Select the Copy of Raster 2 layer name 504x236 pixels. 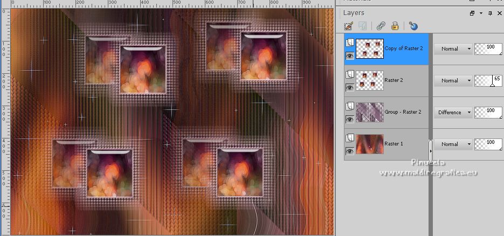(x=404, y=48)
